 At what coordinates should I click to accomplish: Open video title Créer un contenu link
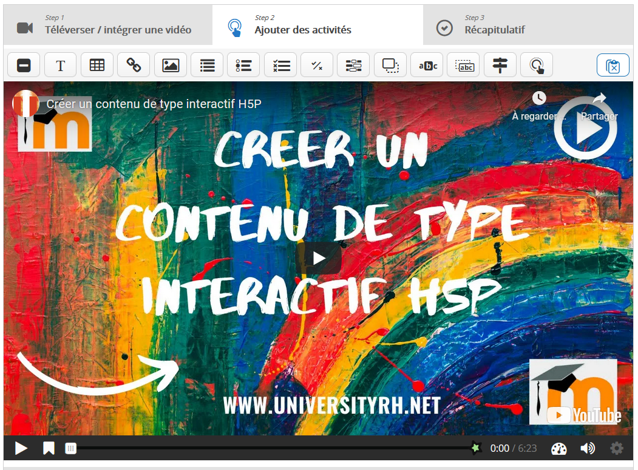pos(154,104)
